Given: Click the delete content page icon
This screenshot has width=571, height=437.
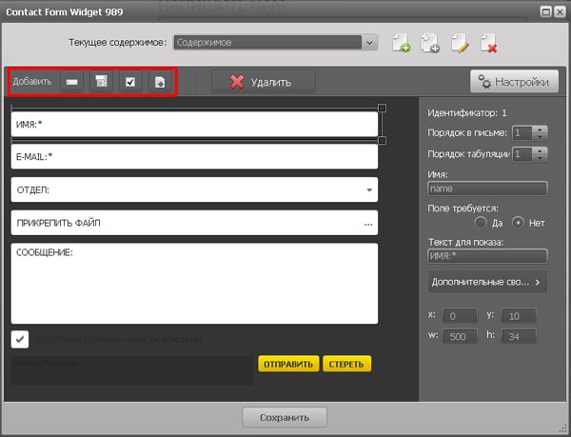Looking at the screenshot, I should click(488, 43).
